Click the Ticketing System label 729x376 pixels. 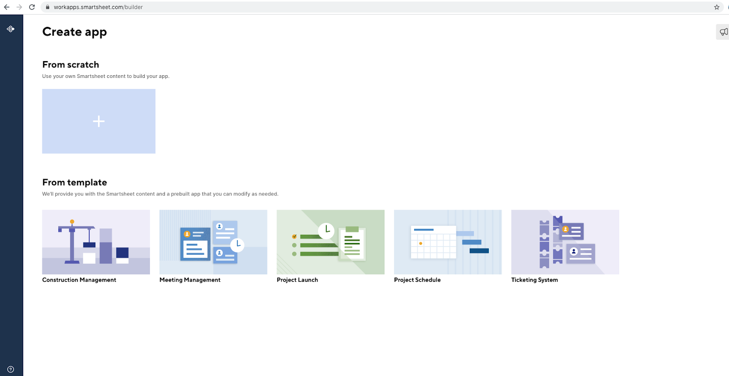(534, 280)
